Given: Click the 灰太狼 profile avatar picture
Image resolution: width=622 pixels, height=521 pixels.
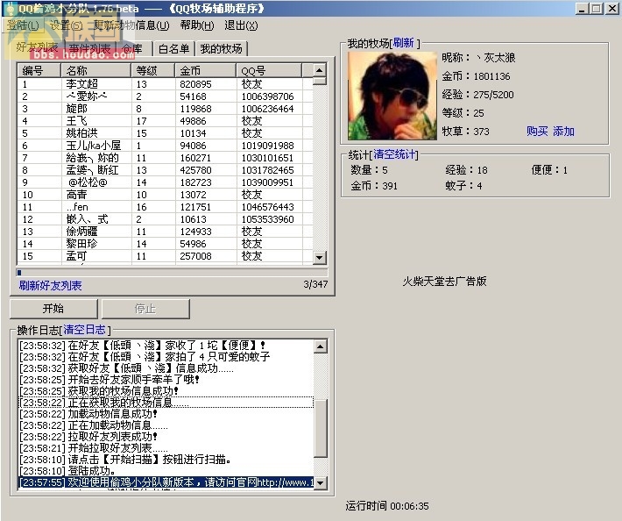Looking at the screenshot, I should click(392, 96).
